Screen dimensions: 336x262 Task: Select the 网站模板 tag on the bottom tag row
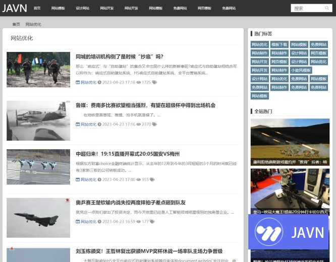point(259,96)
